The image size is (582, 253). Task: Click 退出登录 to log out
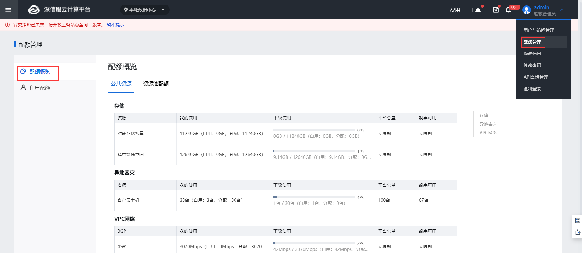coord(532,89)
